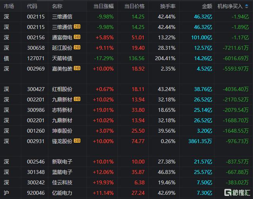
Task: Click the 当日价格 column header
Action: click(134, 6)
